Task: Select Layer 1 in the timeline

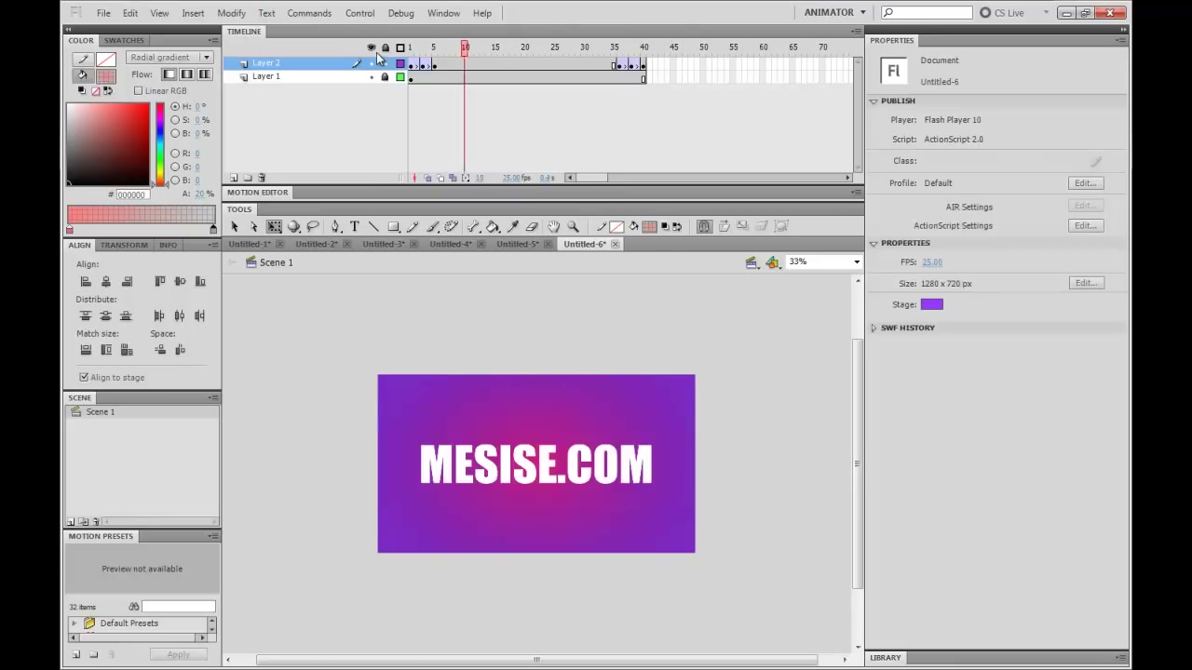Action: pyautogui.click(x=265, y=76)
